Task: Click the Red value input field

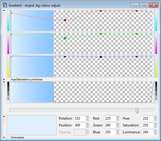Action: [x=110, y=118]
